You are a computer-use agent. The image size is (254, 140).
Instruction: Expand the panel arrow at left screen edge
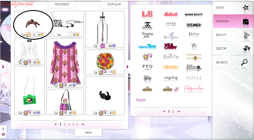coord(3,67)
